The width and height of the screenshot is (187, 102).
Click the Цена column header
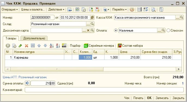130,52
